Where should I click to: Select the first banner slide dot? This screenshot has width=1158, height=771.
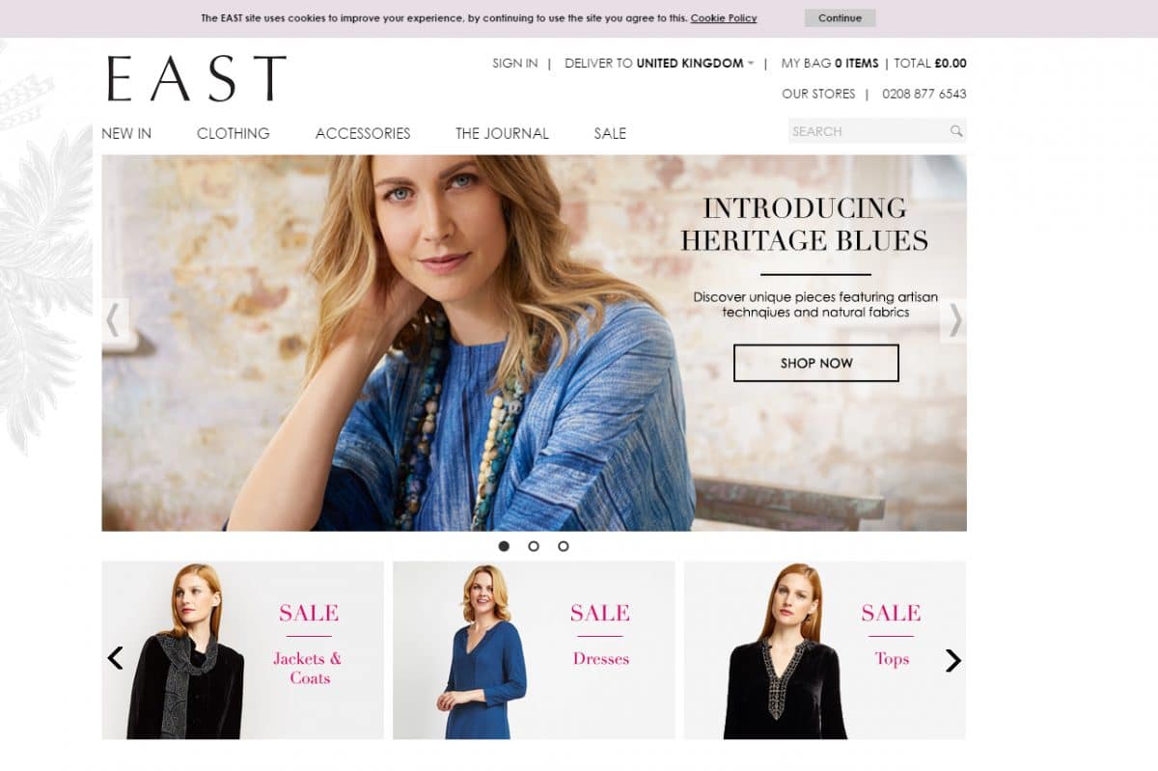click(504, 546)
